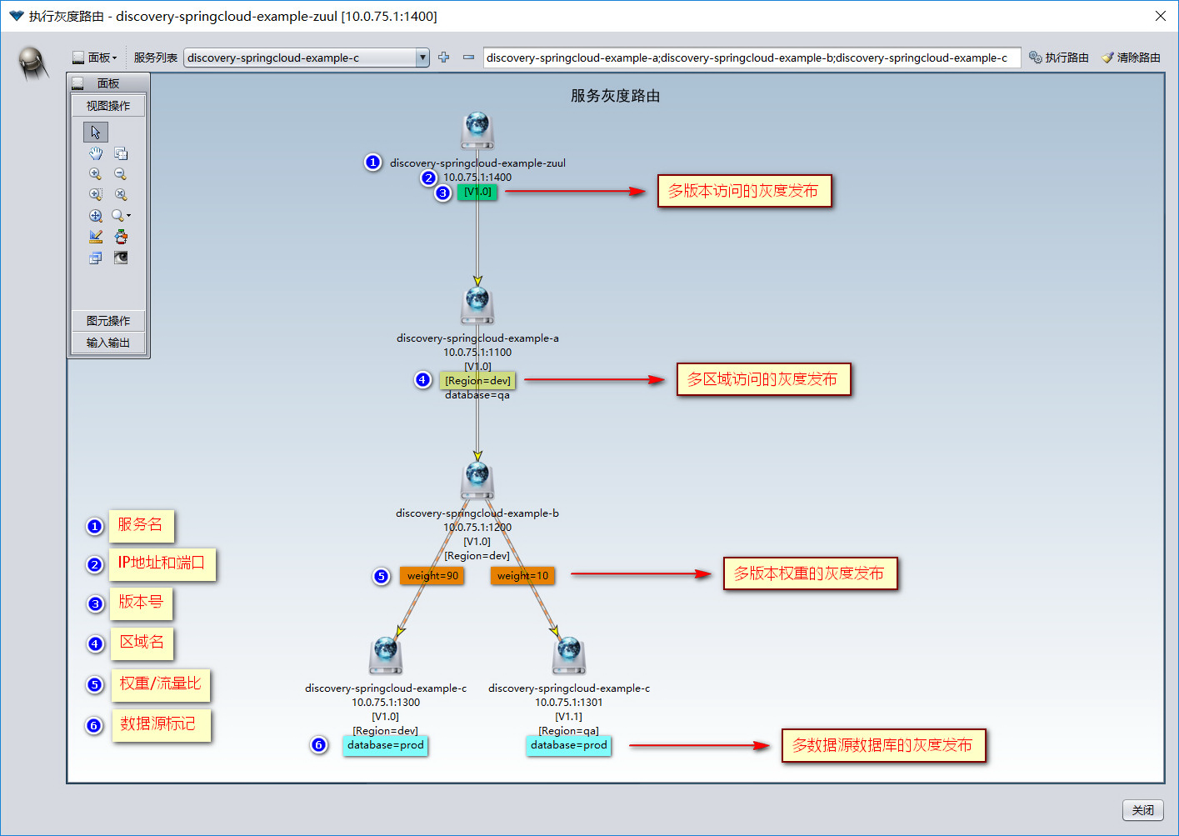Image resolution: width=1179 pixels, height=836 pixels.
Task: Click the example-c 10.0.75.1:1300 node icon
Action: pos(386,656)
